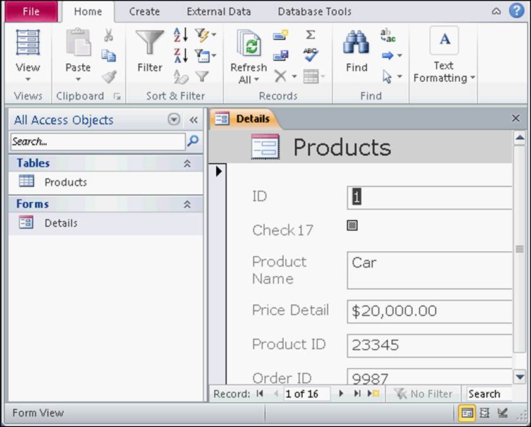Collapse the Tables group in navigation pane

pyautogui.click(x=187, y=163)
